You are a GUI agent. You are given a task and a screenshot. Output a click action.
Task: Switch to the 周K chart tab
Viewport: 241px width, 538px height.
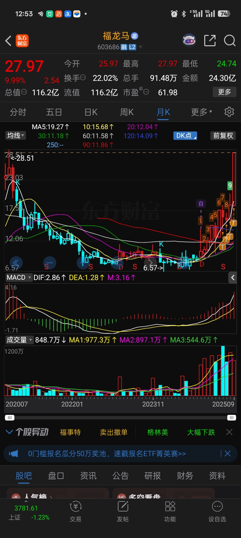(127, 112)
